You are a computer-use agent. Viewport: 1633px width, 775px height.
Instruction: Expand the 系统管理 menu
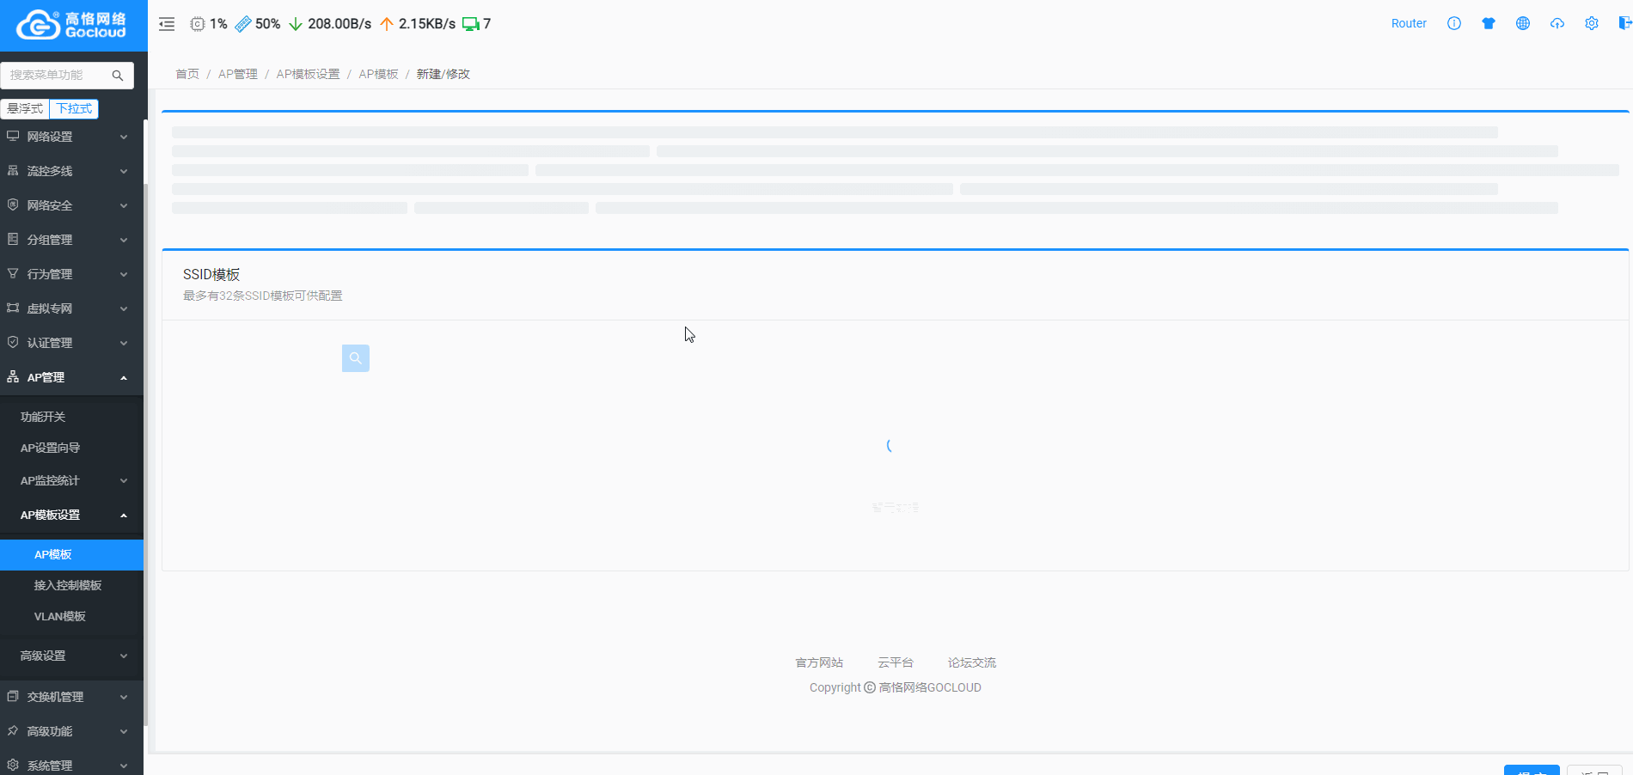[71, 766]
